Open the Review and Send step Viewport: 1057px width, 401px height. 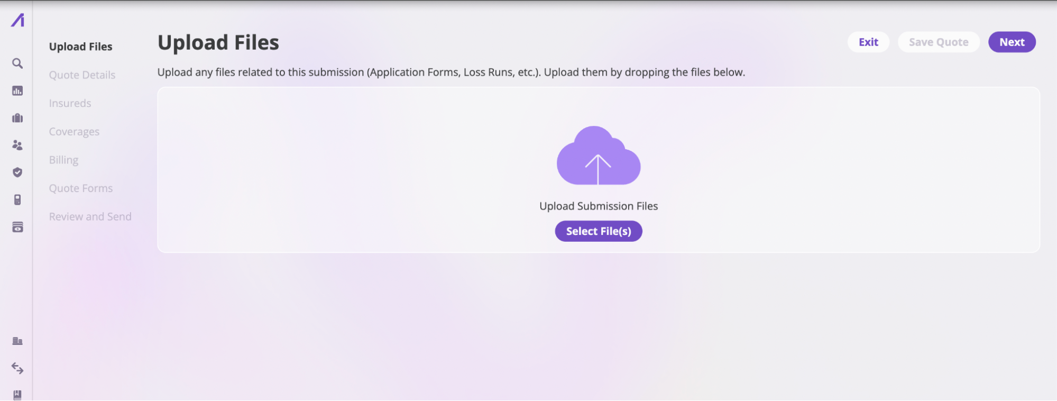click(90, 216)
